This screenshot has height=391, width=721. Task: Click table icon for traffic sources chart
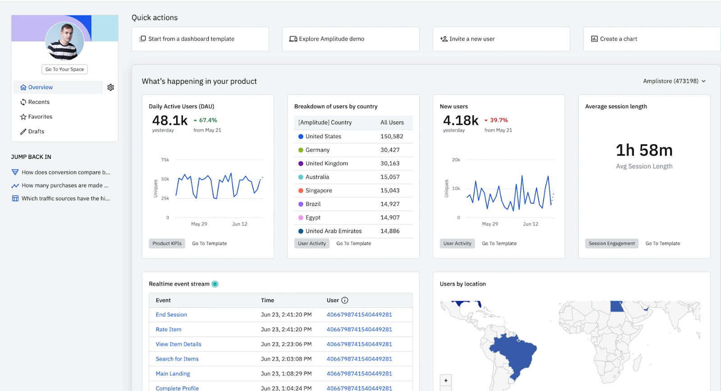tap(15, 198)
